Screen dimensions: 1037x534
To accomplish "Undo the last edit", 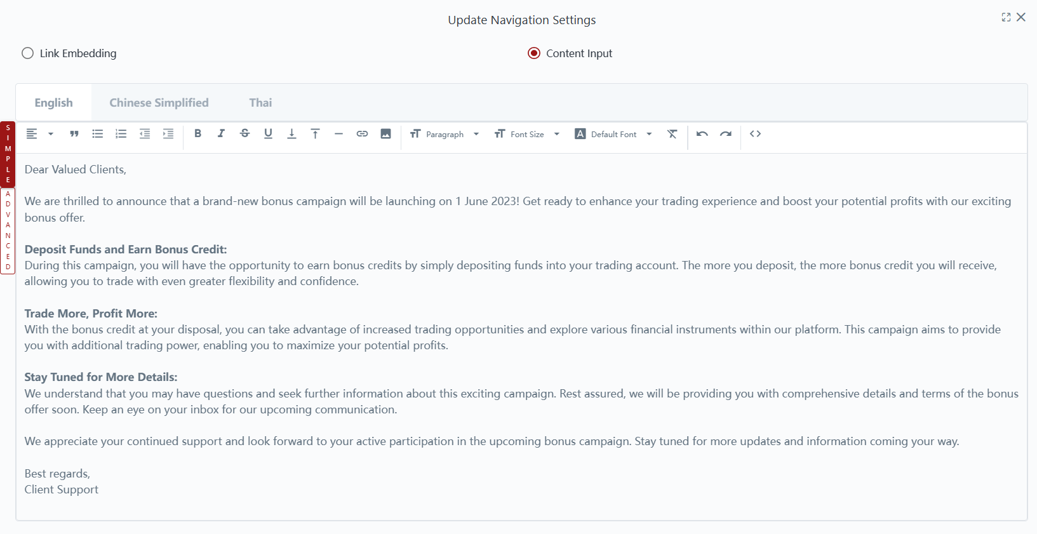I will click(x=702, y=134).
